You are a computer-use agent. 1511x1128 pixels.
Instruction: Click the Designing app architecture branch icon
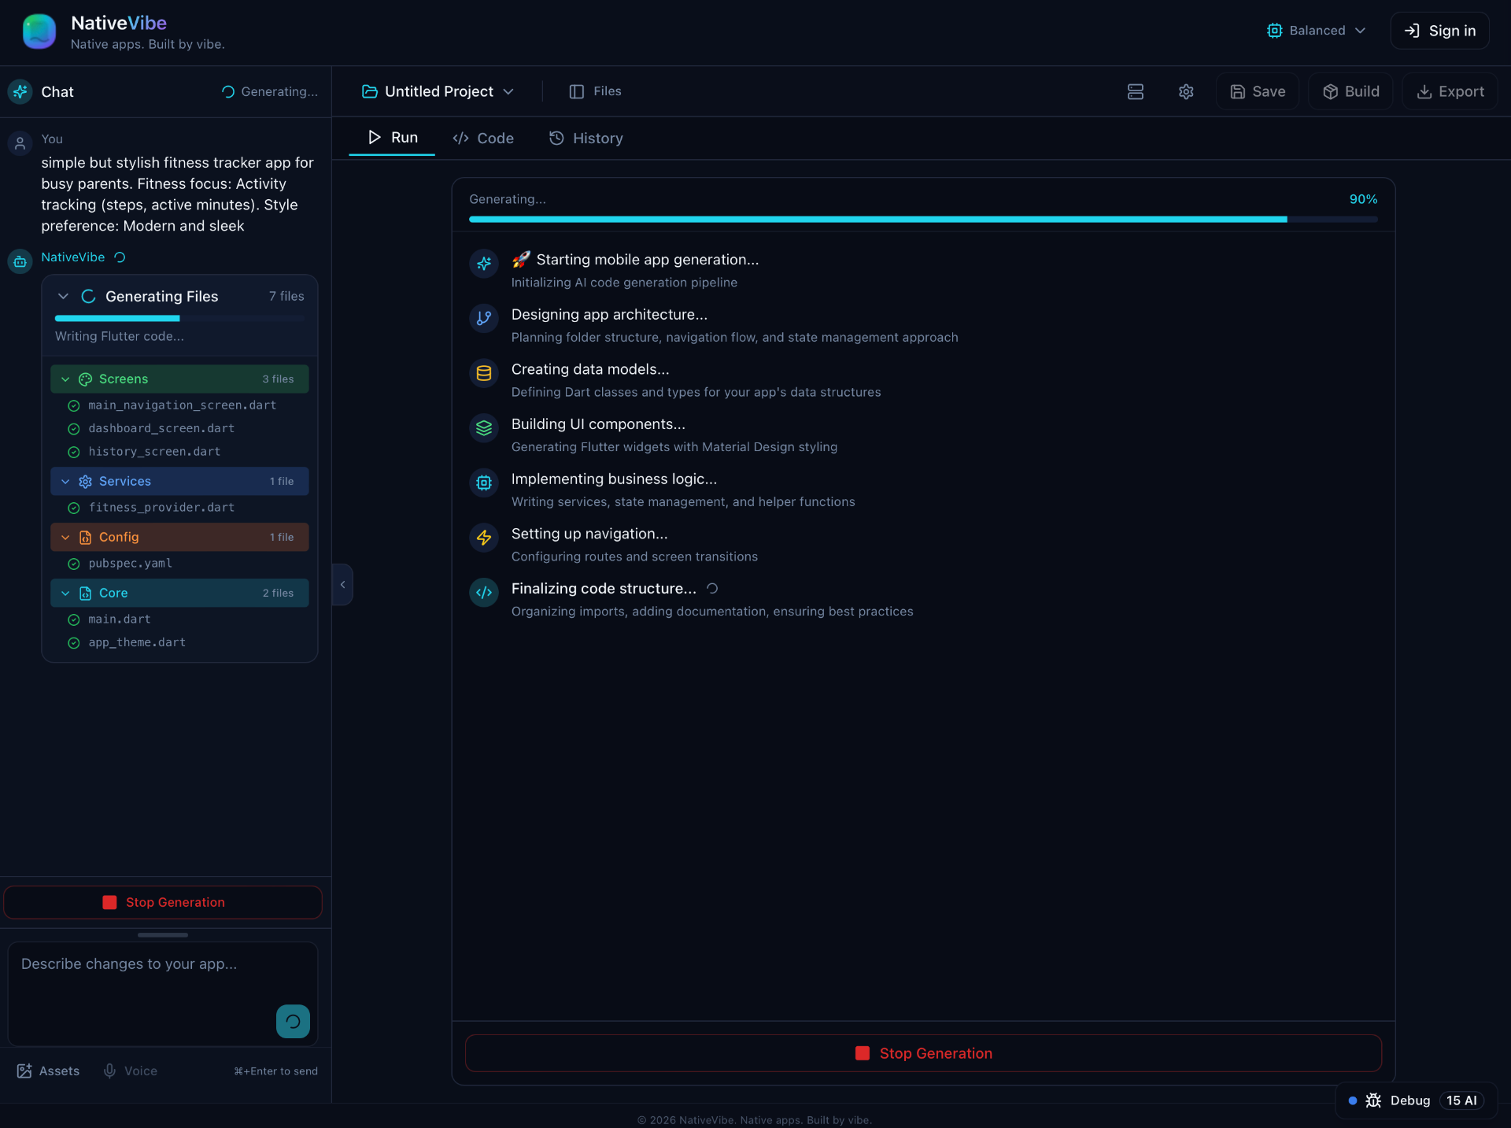coord(484,318)
